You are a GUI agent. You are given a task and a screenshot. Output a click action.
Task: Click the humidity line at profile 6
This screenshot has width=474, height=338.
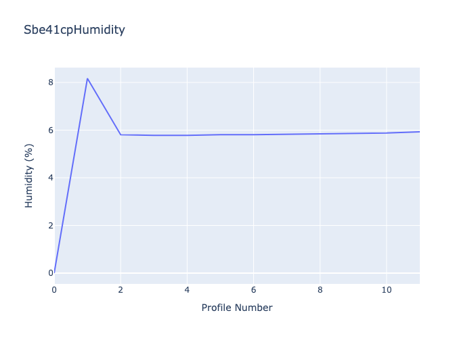(x=253, y=135)
